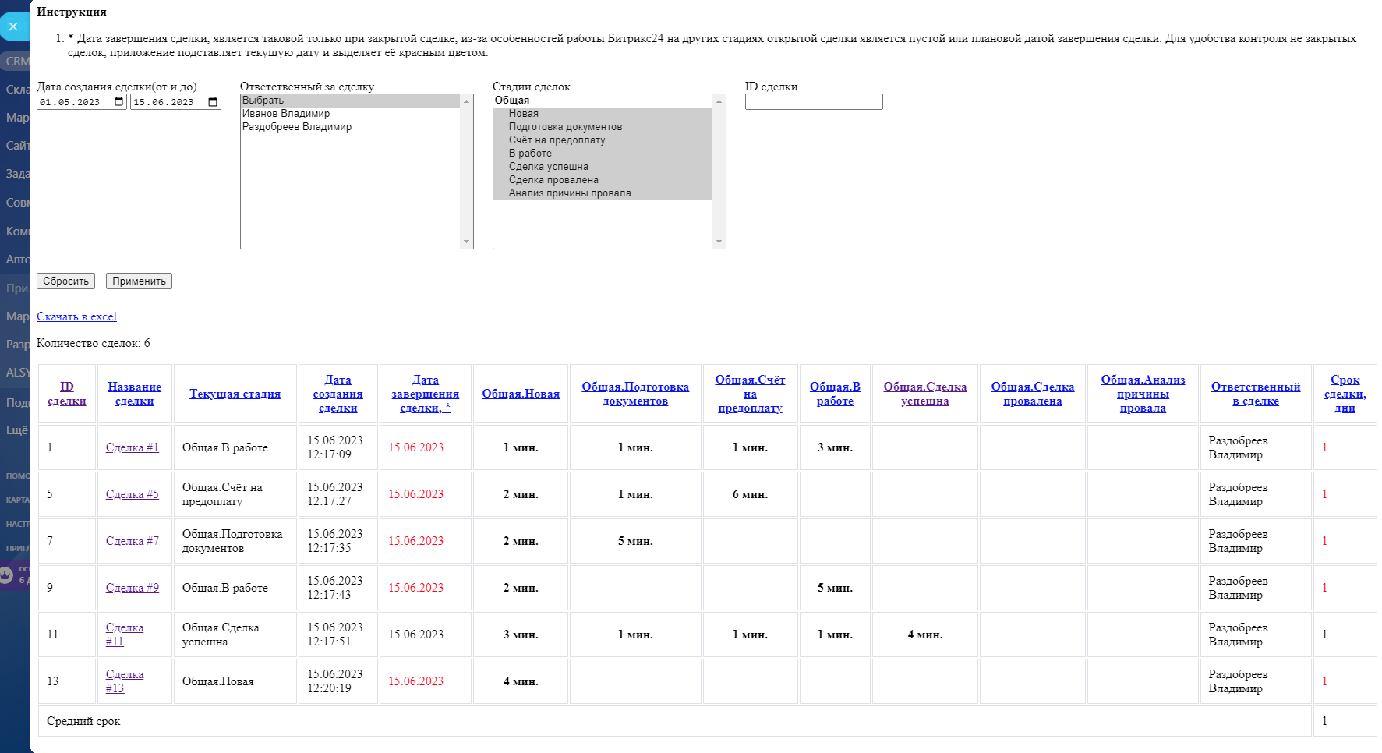Sort by the Дата завершения сделки header
Image resolution: width=1382 pixels, height=753 pixels.
425,394
